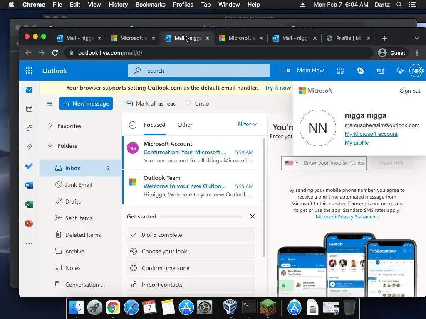Open the Calendar module in the left rail
The height and width of the screenshot is (319, 426).
pos(29,109)
